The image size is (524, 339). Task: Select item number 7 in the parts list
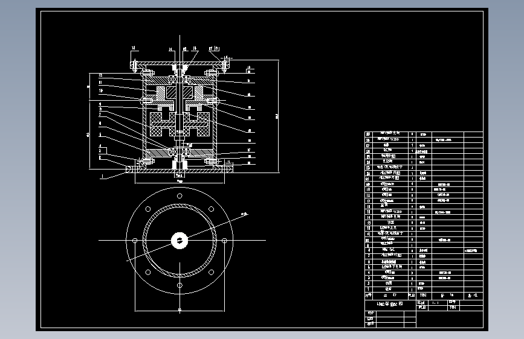click(368, 256)
